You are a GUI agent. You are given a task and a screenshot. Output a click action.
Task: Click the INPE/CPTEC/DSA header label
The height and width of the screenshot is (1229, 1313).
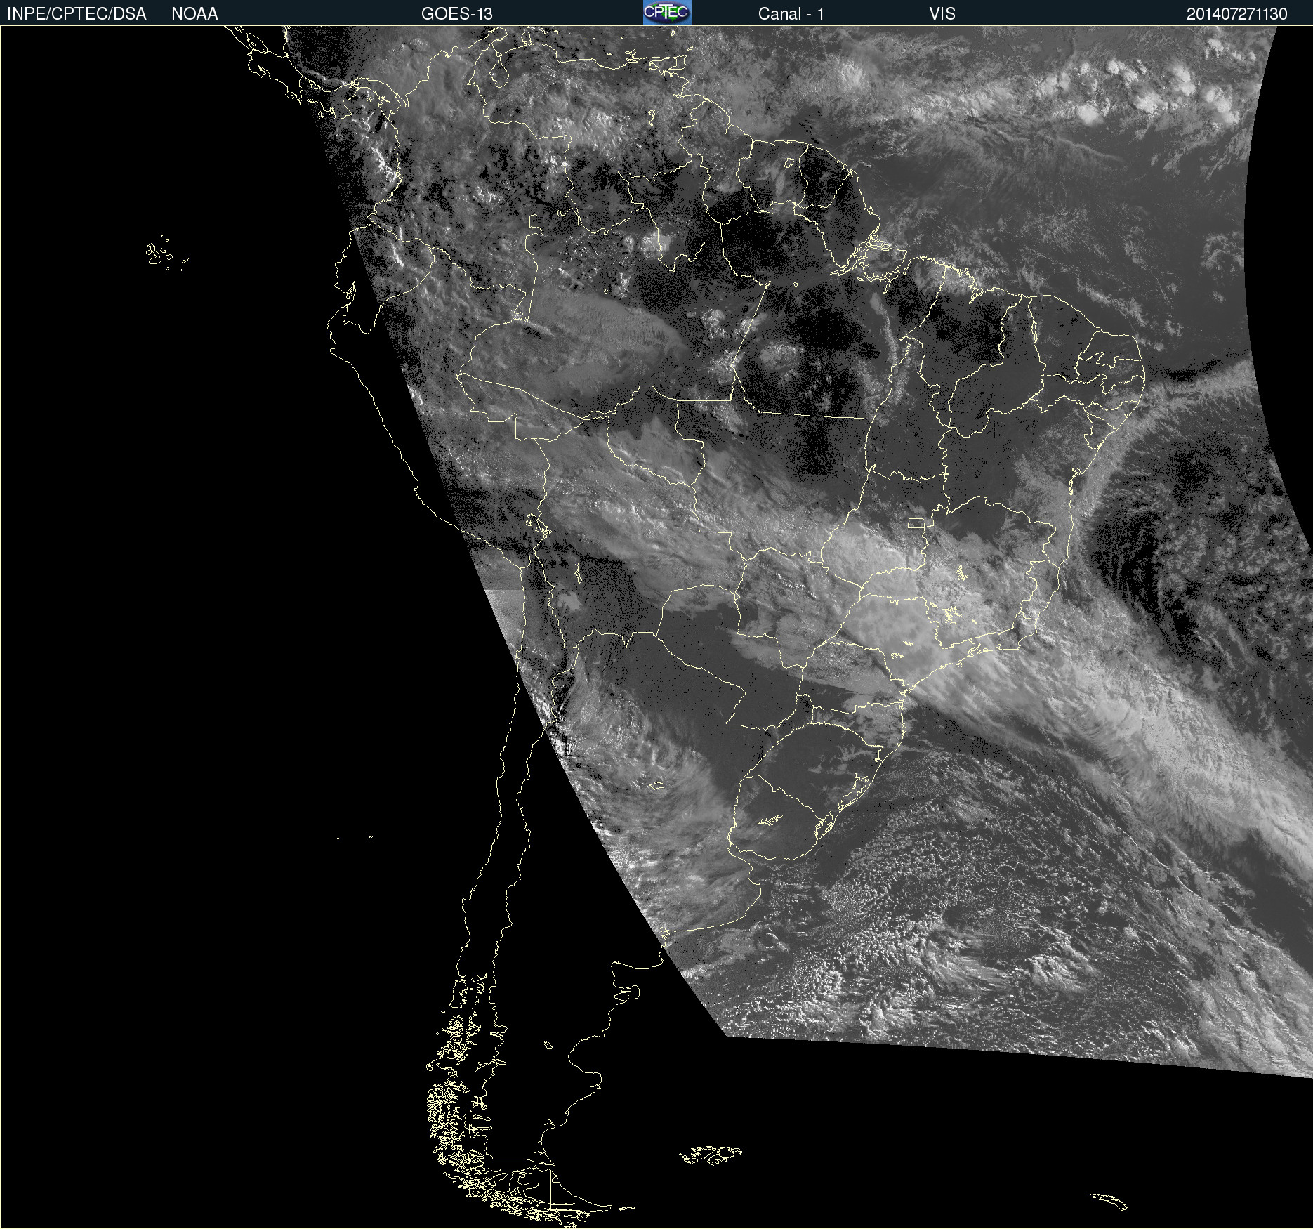(x=77, y=14)
